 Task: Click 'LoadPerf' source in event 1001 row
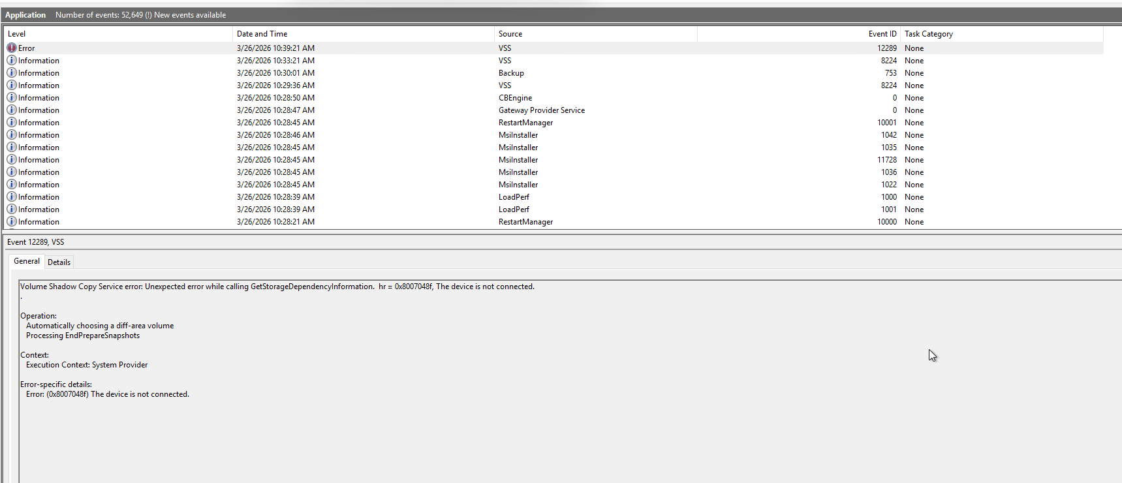[514, 210]
